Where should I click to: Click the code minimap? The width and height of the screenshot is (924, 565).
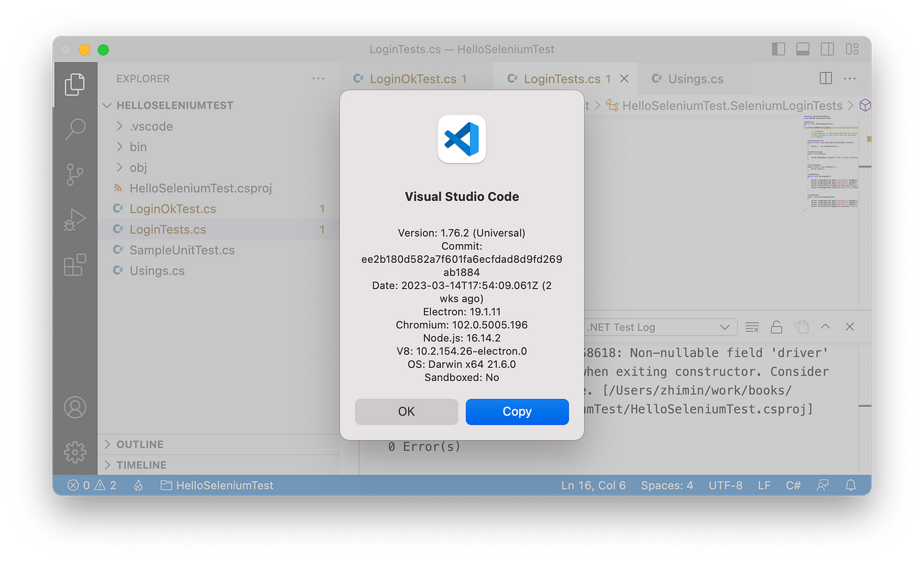[x=830, y=162]
